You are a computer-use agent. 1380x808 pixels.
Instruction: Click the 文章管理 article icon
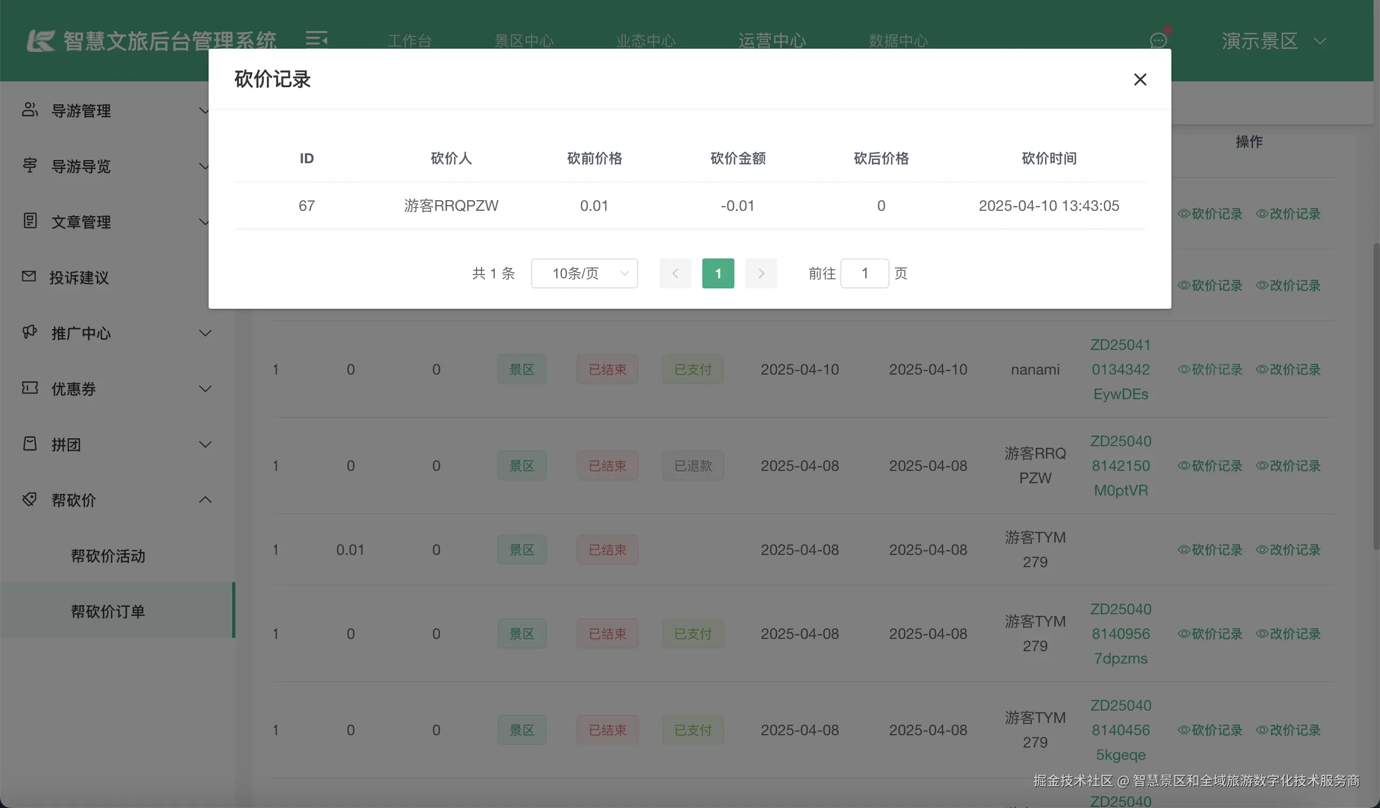click(29, 222)
